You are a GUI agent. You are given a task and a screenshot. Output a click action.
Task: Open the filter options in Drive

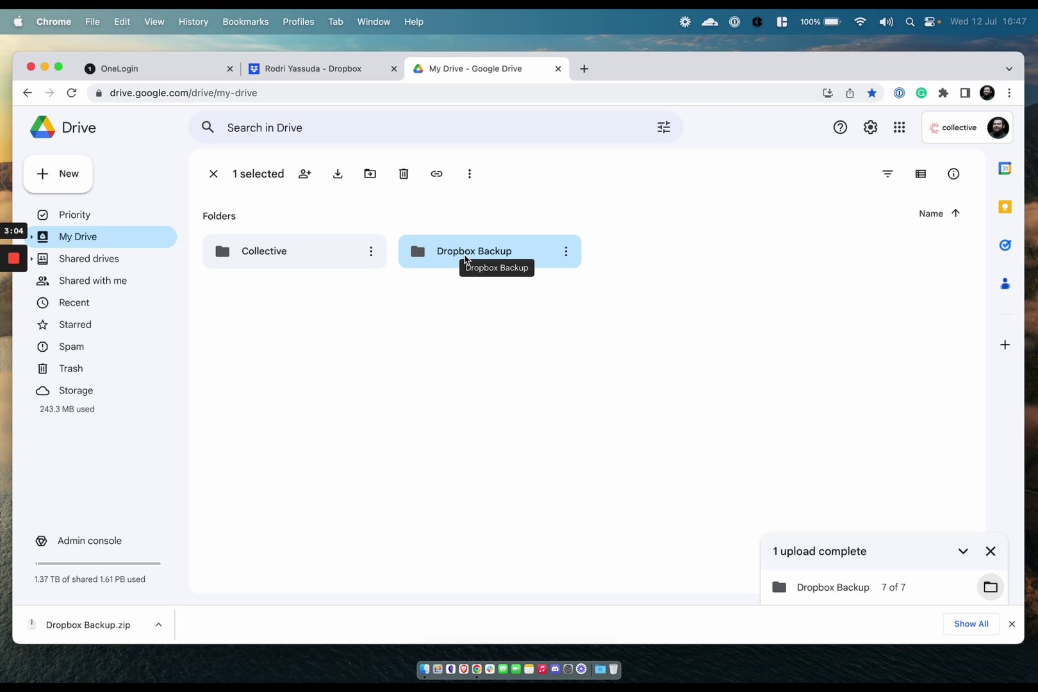[887, 174]
